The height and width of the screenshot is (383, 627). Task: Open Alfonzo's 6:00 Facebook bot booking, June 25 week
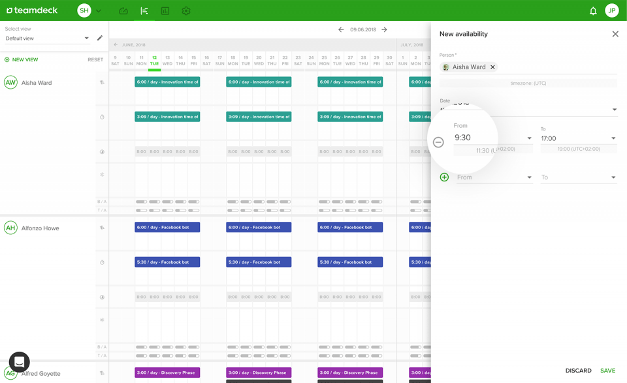tap(350, 227)
